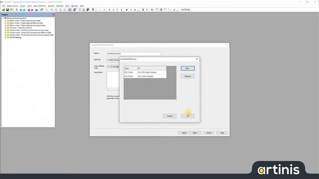Click the Type column header
319x179 pixels.
131,68
